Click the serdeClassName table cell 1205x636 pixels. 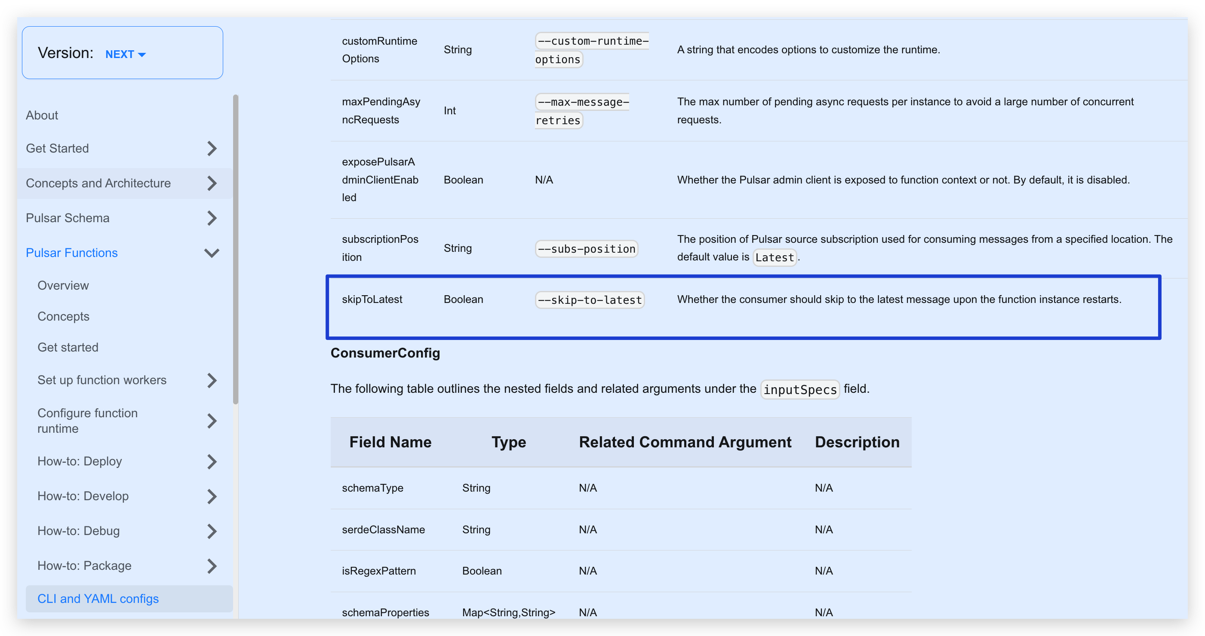tap(384, 529)
